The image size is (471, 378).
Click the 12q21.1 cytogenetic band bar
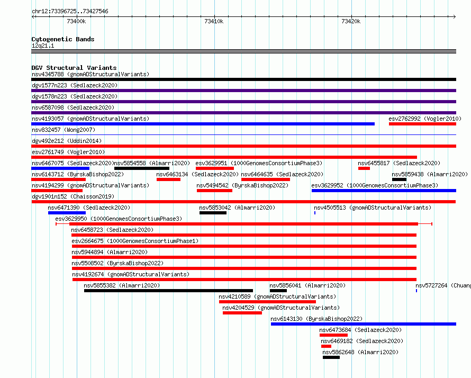click(243, 51)
